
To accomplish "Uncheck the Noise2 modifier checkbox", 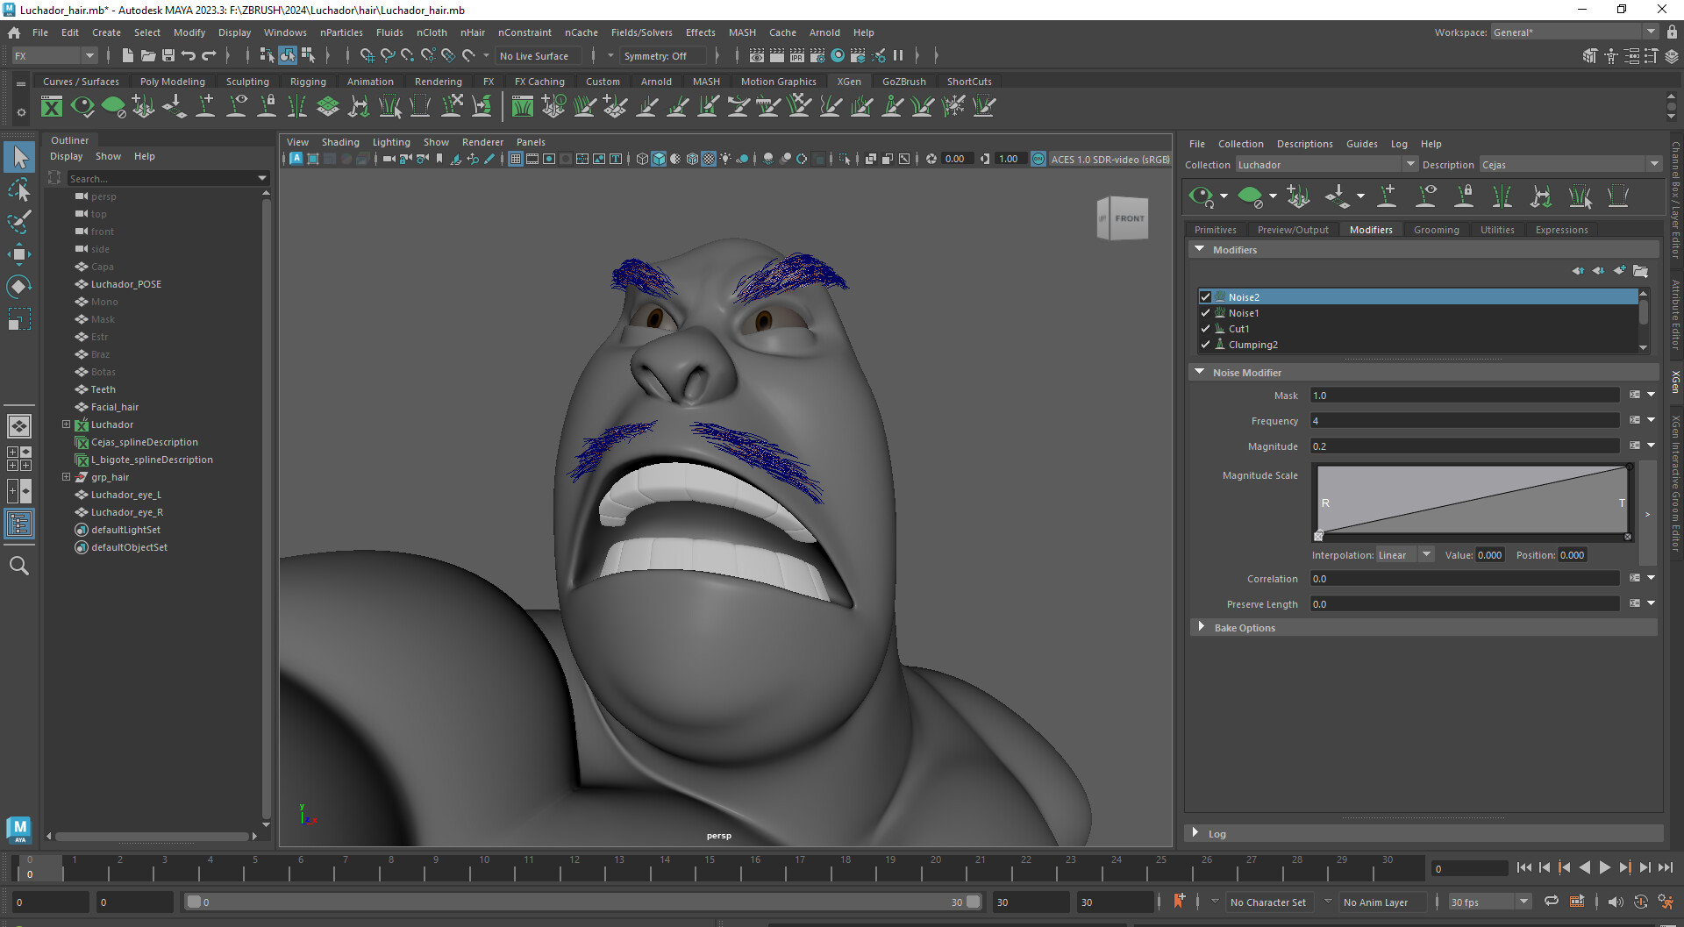I will [x=1206, y=297].
